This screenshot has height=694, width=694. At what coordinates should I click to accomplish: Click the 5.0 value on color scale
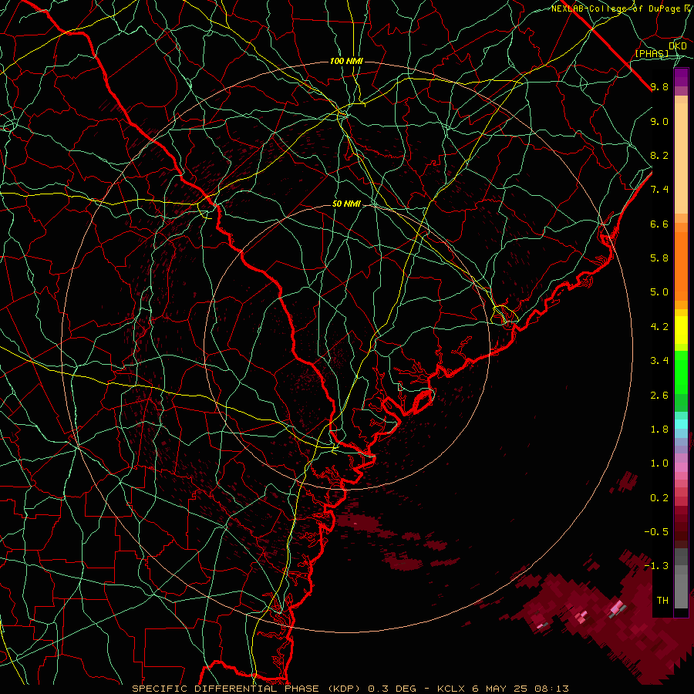pyautogui.click(x=659, y=292)
